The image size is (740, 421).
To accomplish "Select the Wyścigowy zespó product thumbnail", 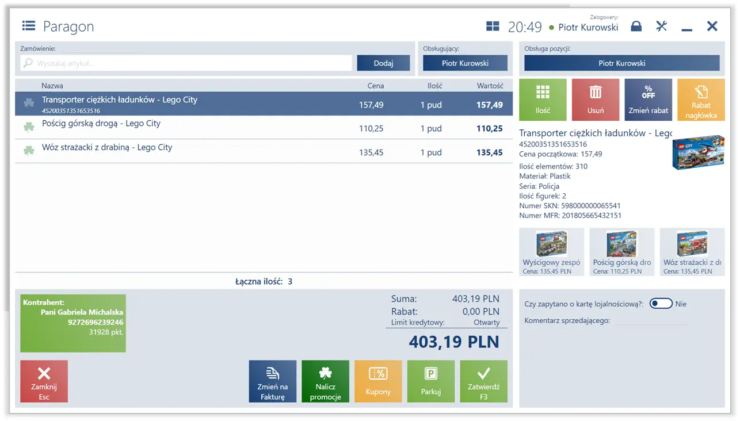I will click(x=552, y=252).
